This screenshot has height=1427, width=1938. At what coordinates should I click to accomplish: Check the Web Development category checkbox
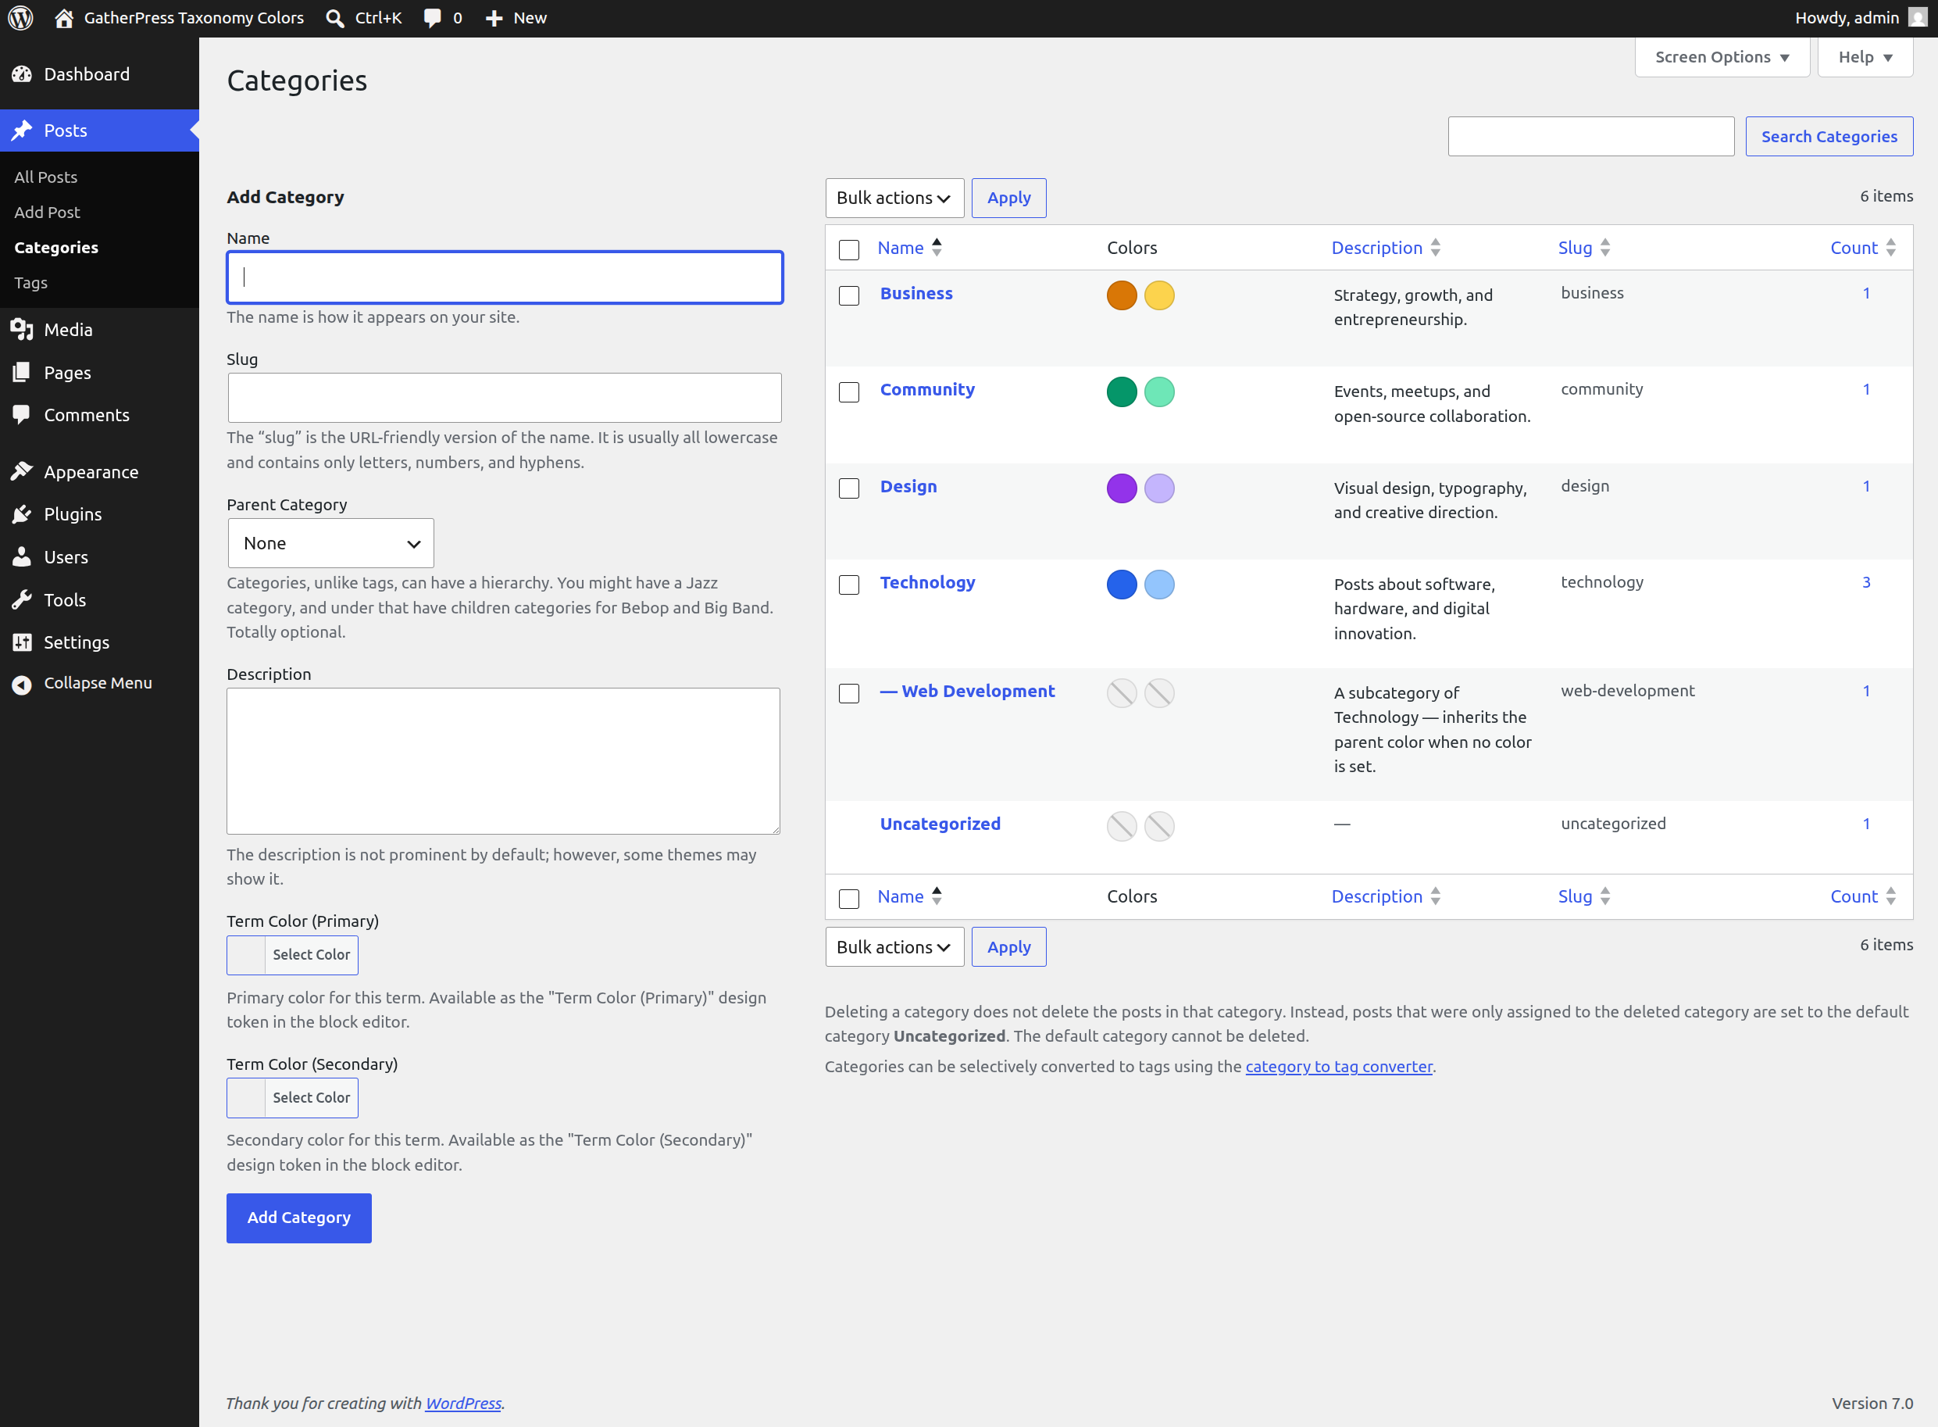[849, 694]
